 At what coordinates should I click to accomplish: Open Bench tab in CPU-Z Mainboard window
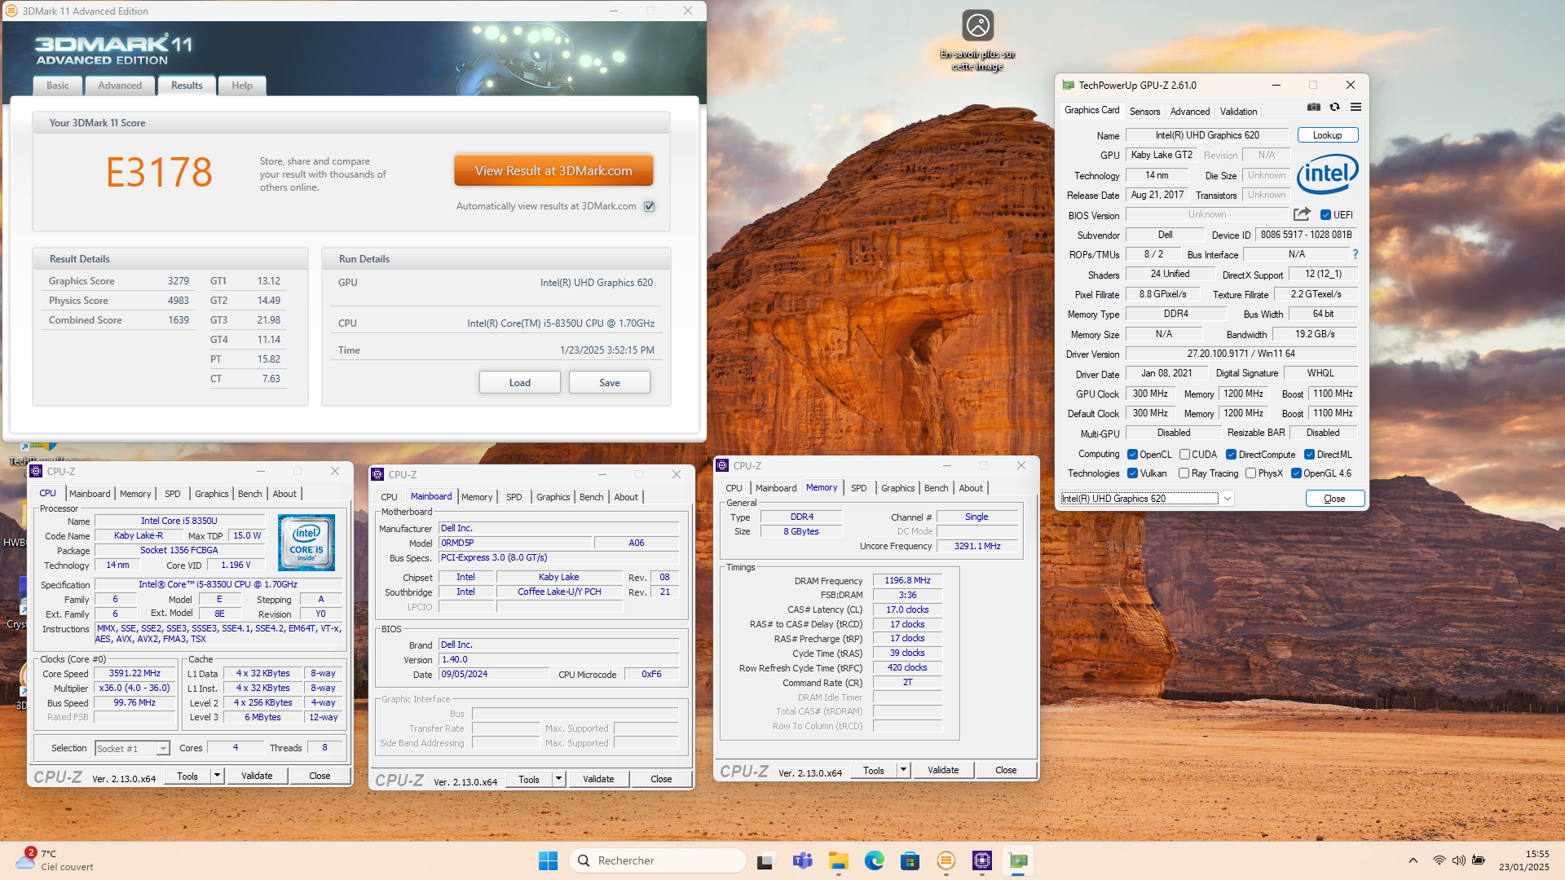pos(591,497)
